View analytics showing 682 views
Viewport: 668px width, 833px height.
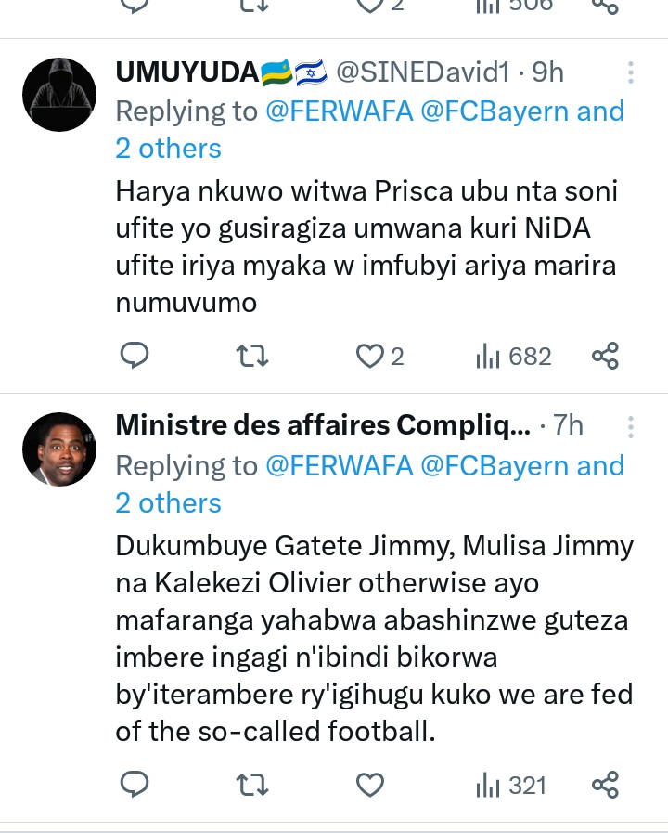513,356
